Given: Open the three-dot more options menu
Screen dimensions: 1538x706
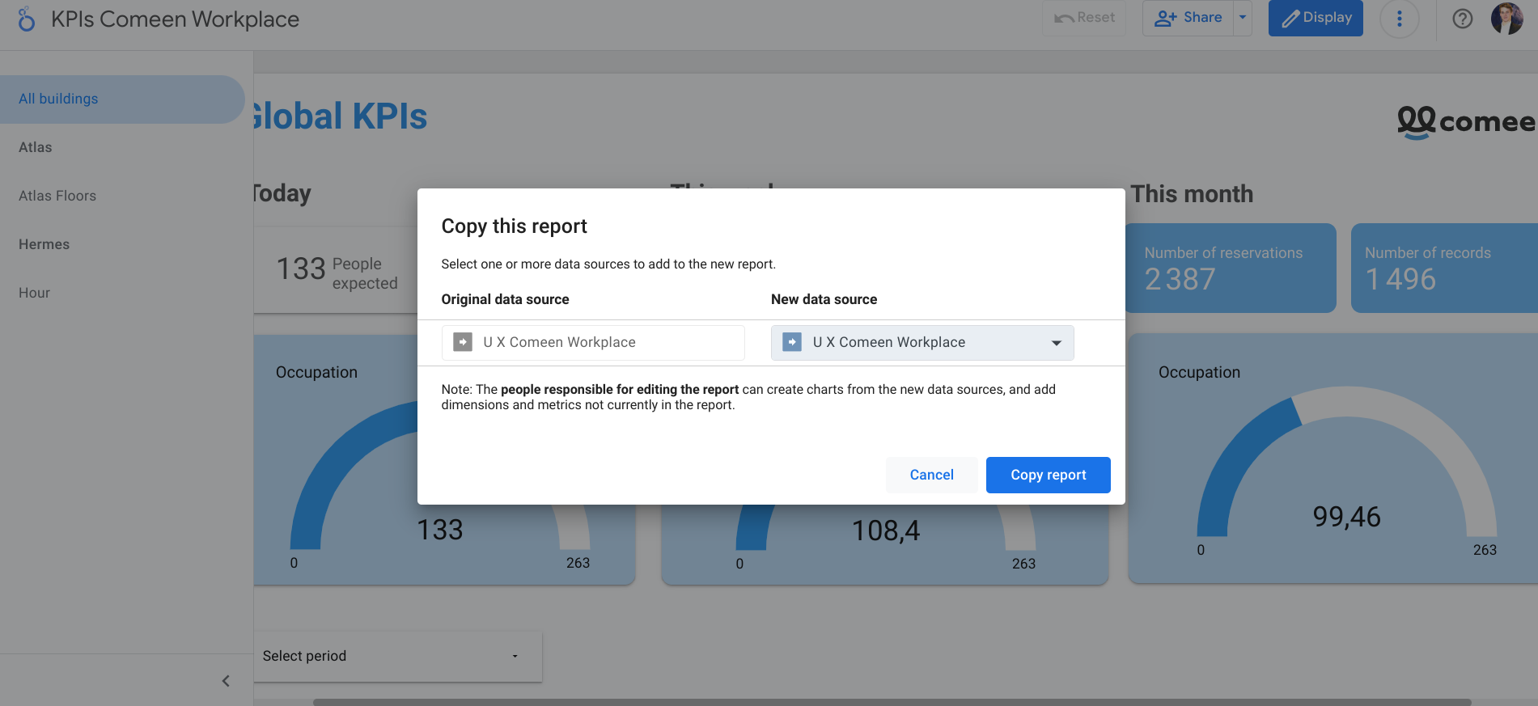Looking at the screenshot, I should 1399,19.
